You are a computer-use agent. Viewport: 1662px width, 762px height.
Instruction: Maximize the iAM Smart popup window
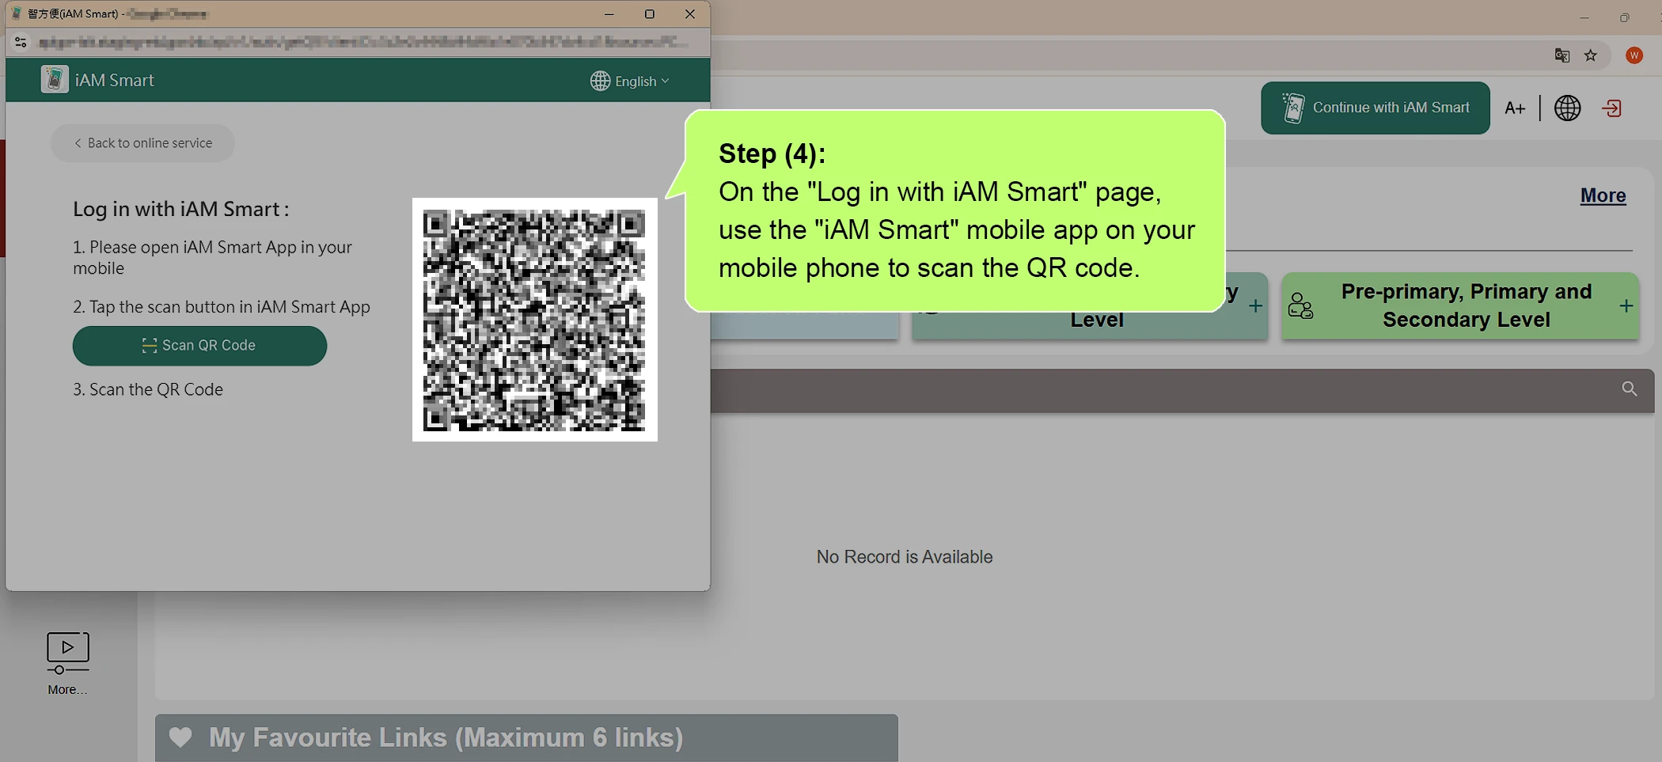coord(650,14)
